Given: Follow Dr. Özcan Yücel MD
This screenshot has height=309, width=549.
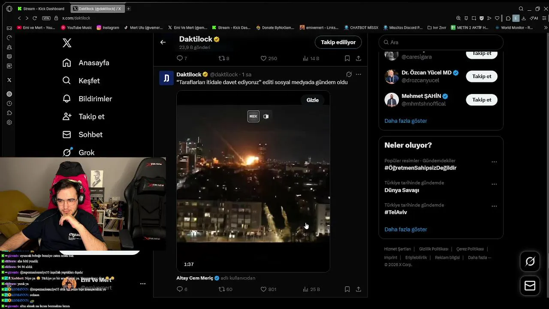Looking at the screenshot, I should pos(482,76).
